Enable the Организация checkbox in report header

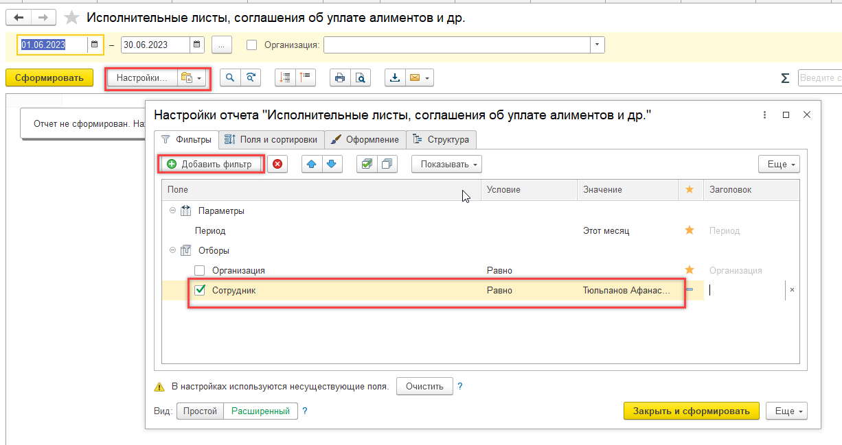coord(251,45)
